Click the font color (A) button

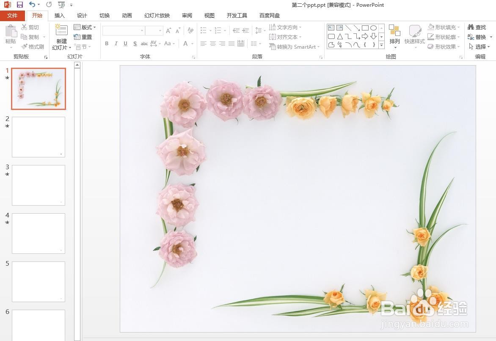point(185,44)
